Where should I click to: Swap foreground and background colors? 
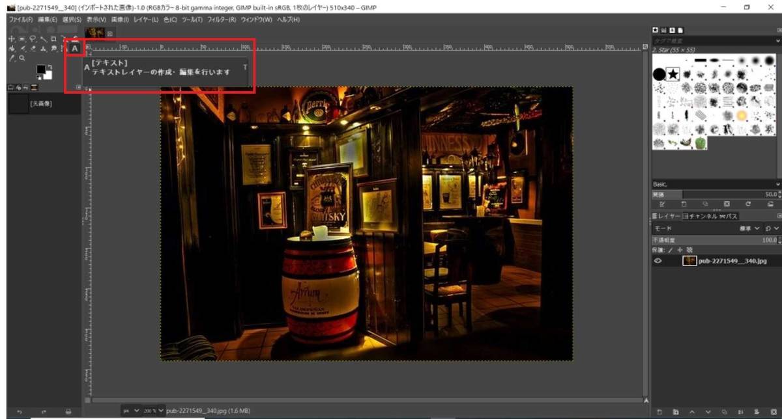pos(50,66)
